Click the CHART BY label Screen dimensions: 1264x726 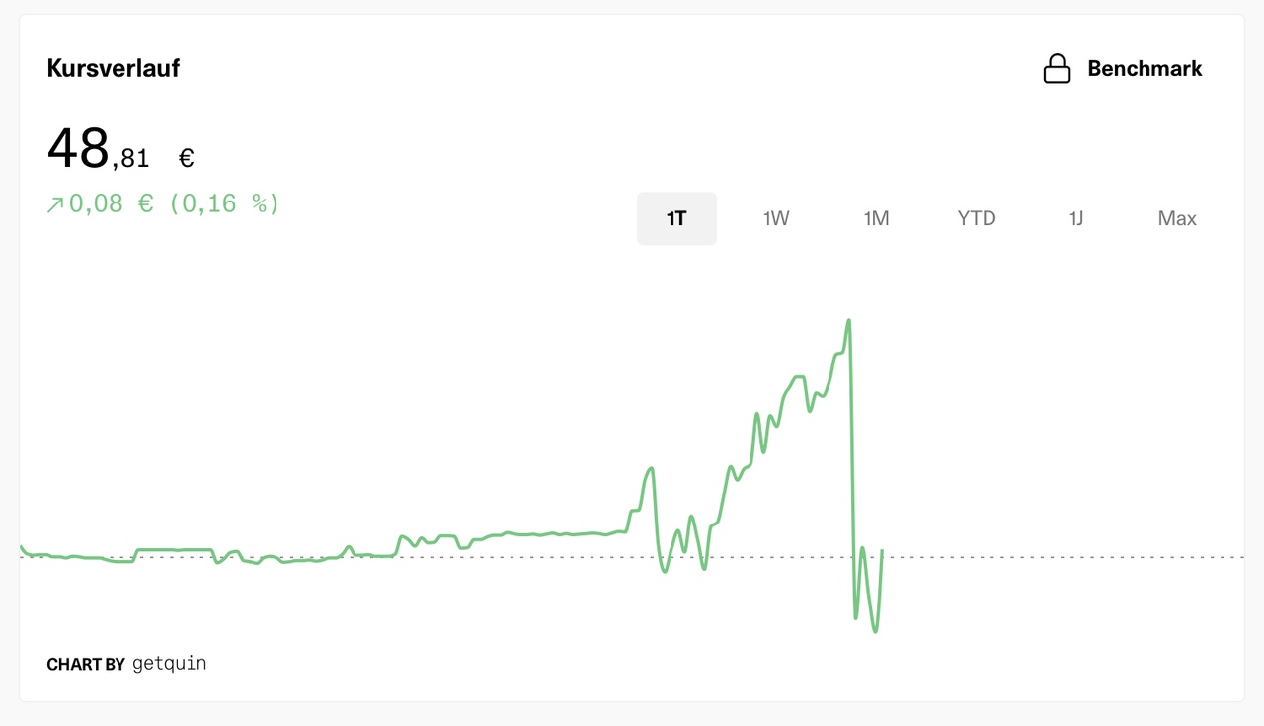pyautogui.click(x=86, y=664)
